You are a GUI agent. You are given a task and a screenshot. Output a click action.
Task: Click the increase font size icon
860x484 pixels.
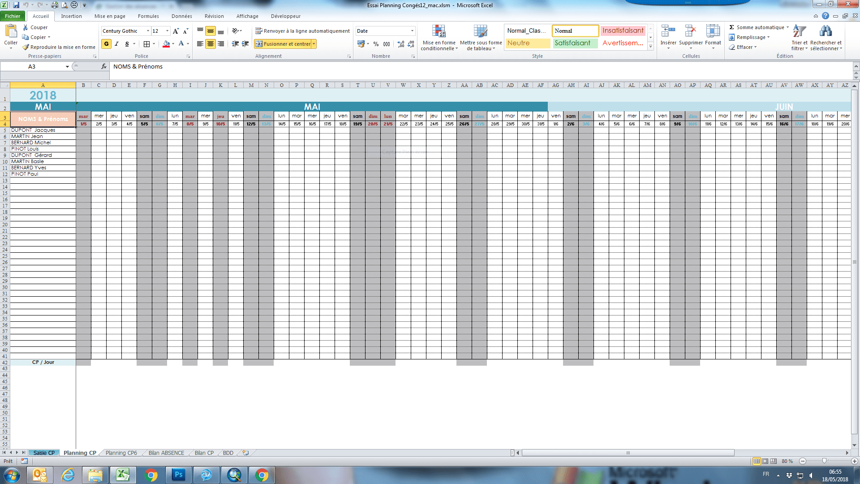point(176,31)
